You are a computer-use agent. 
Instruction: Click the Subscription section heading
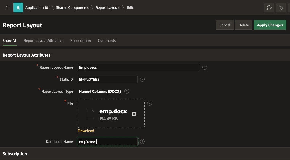(15, 154)
